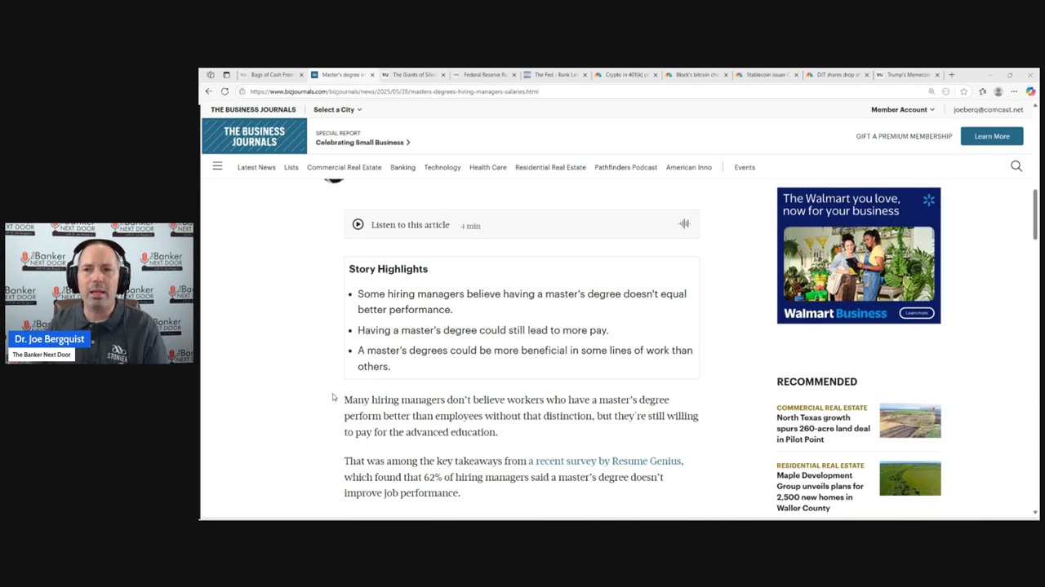Open the new tab plus button
This screenshot has width=1045, height=587.
click(951, 75)
